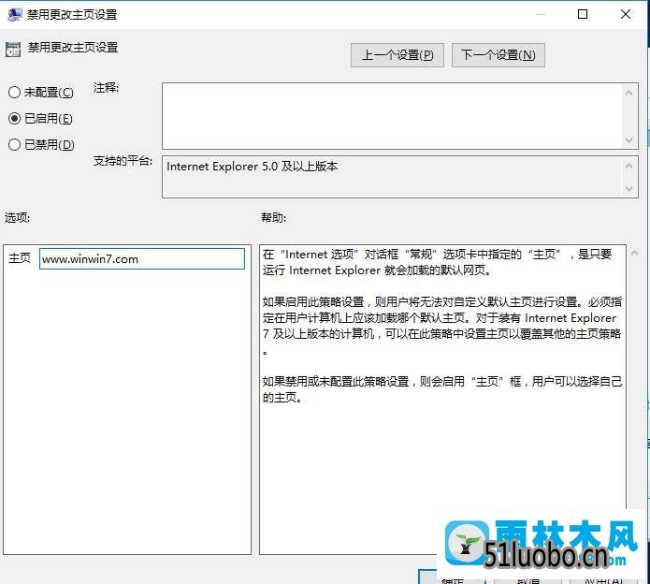
Task: Click the policy icon beside 禁用更改主页设置 heading
Action: click(x=13, y=49)
